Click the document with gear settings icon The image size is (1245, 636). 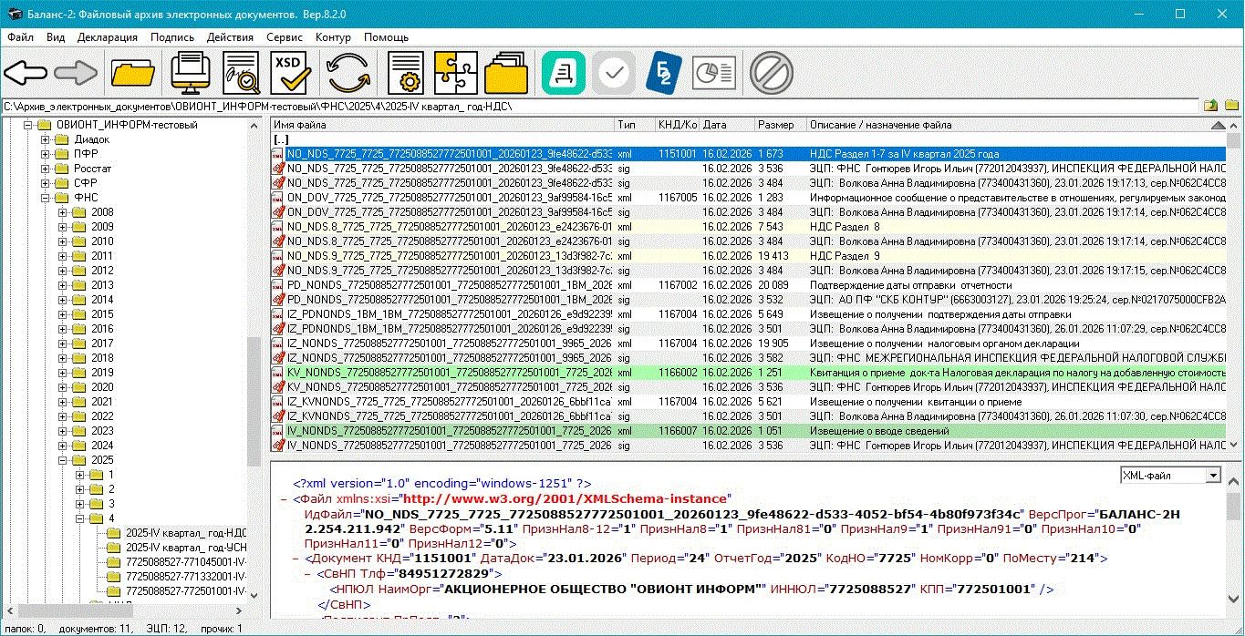(x=404, y=74)
